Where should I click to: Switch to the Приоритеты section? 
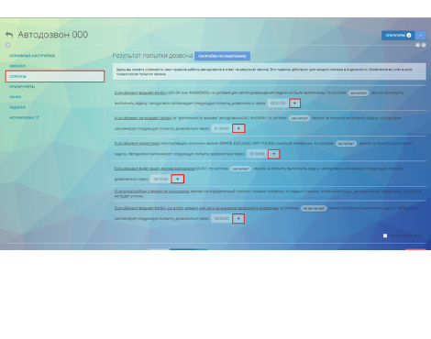[22, 87]
